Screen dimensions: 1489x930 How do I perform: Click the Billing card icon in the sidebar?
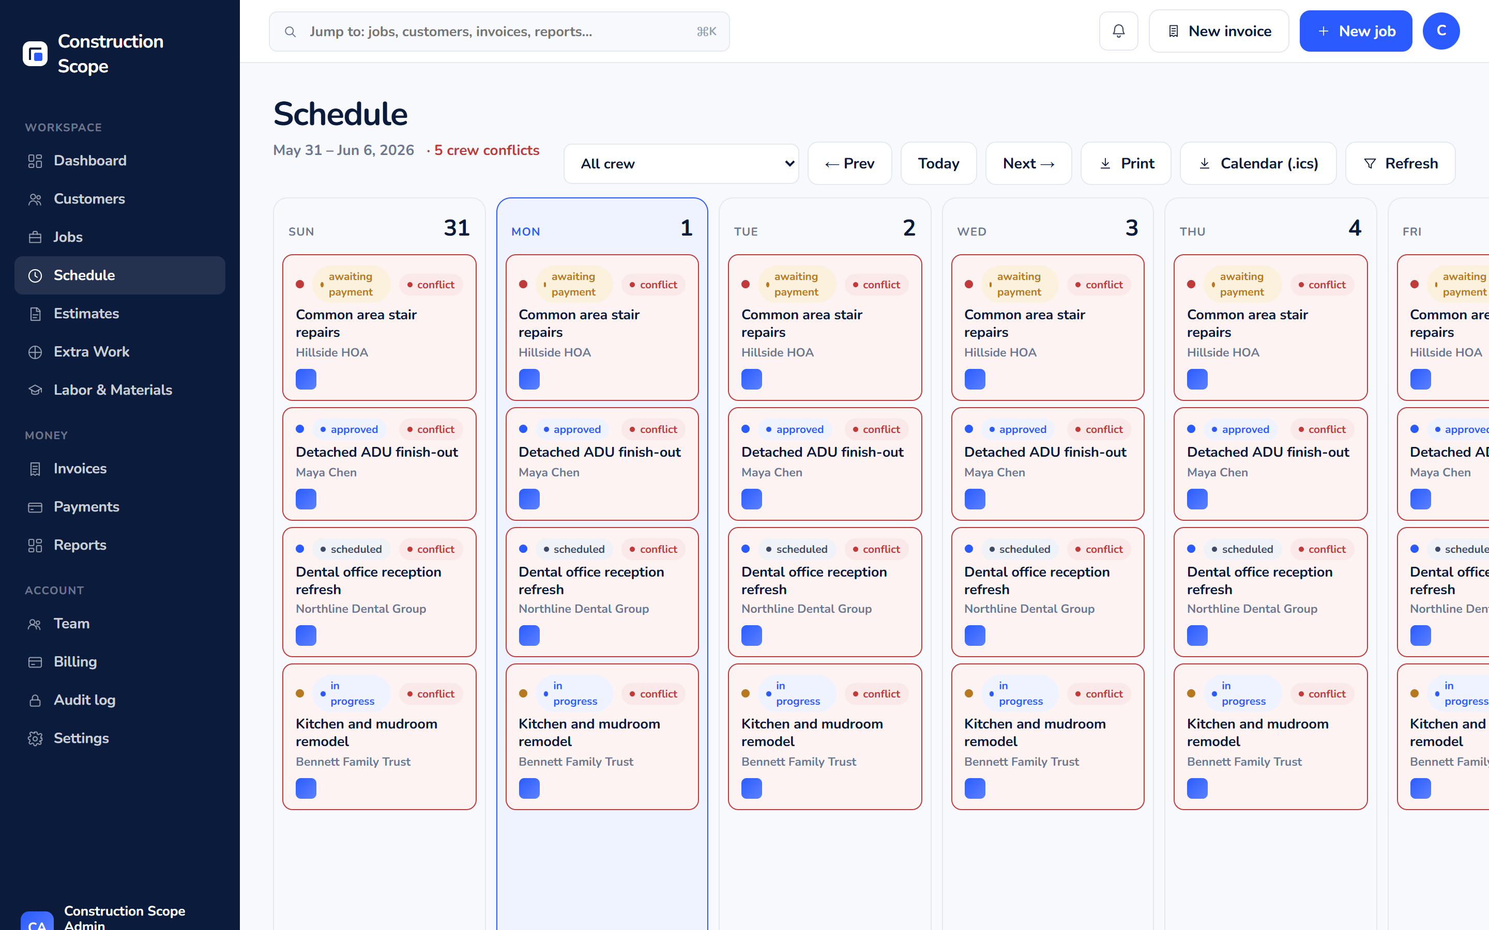[35, 662]
